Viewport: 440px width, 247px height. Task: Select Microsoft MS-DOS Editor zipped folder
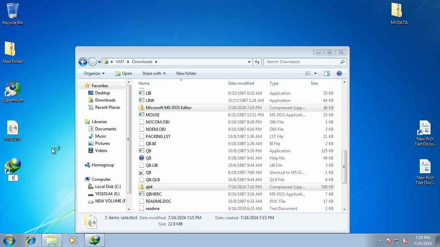[x=236, y=108]
